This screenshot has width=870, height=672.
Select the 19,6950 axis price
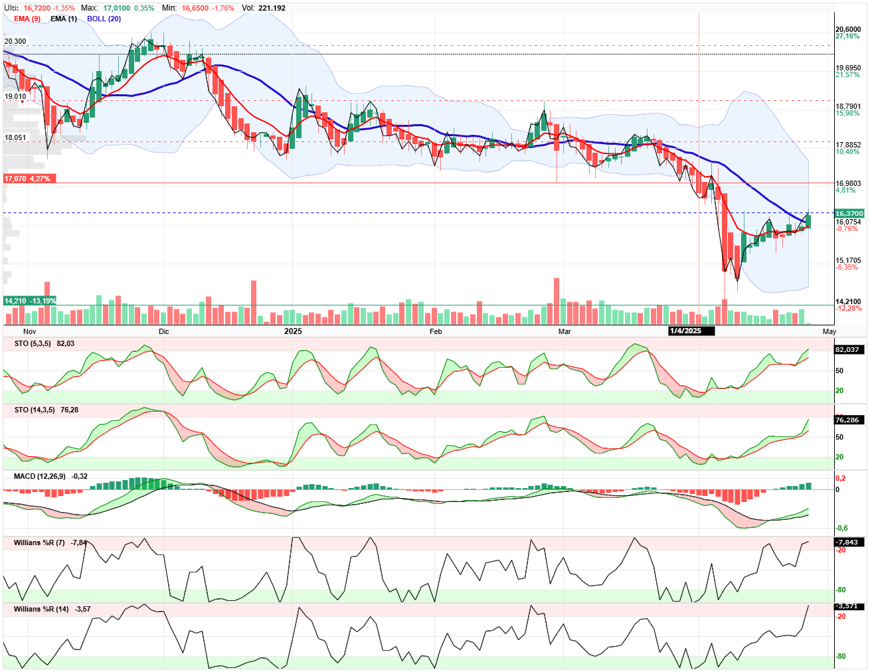(x=848, y=68)
